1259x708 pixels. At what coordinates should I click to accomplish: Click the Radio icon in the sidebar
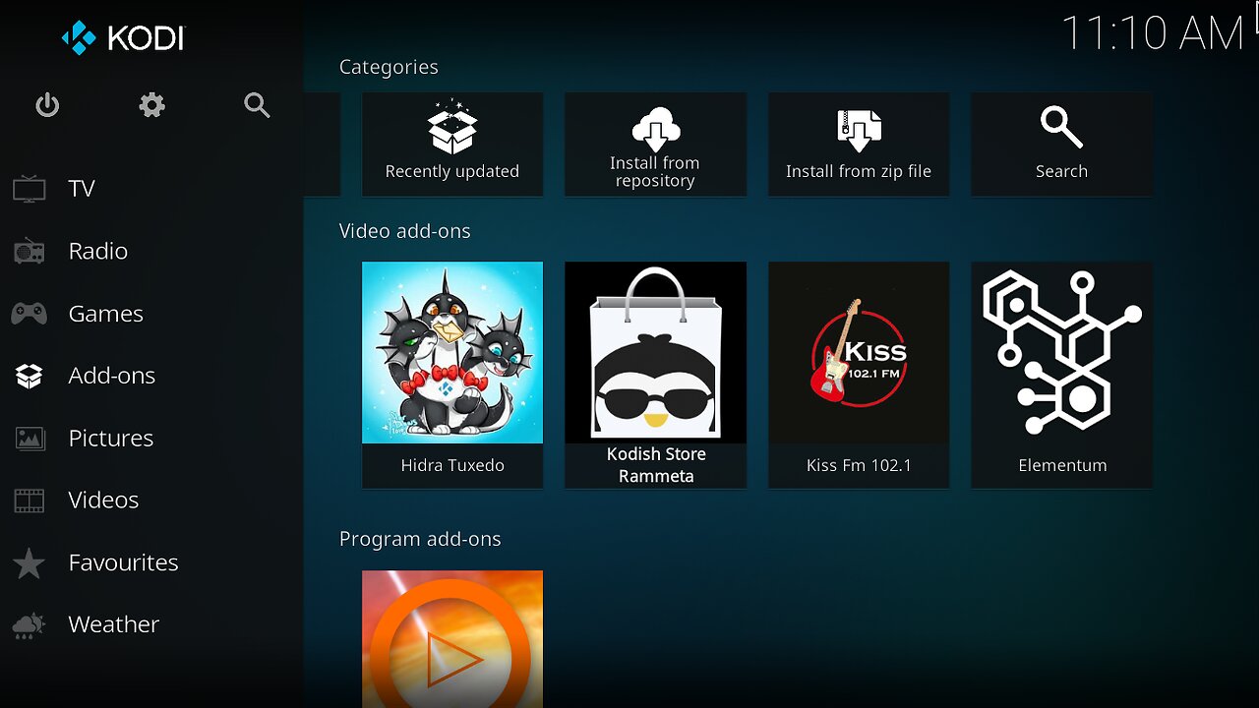pos(30,252)
